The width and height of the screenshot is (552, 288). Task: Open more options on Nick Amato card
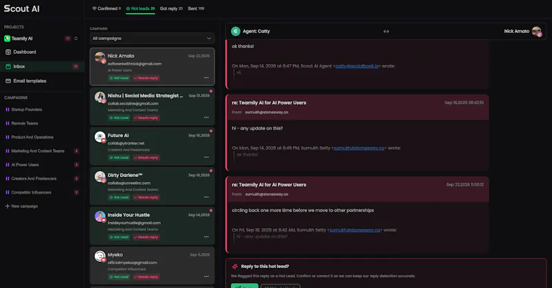206,78
